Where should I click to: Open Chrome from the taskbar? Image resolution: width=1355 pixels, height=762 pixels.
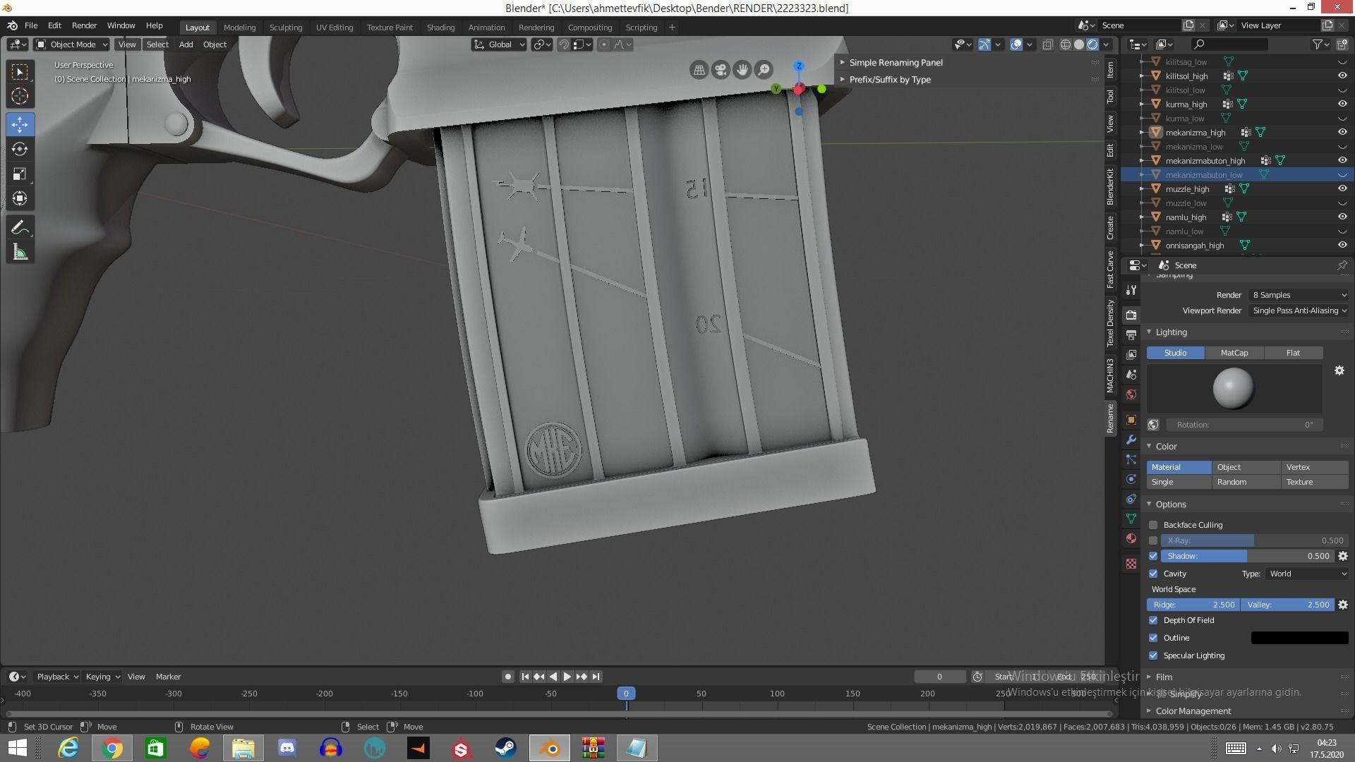112,748
